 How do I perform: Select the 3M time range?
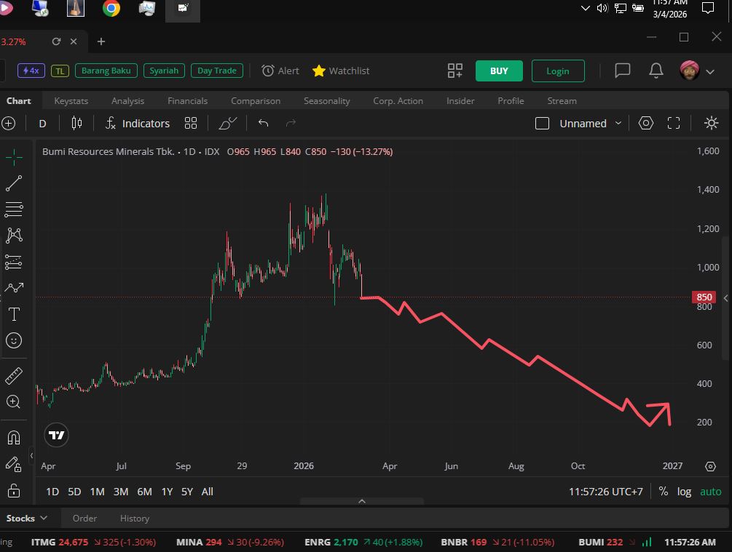tap(121, 492)
